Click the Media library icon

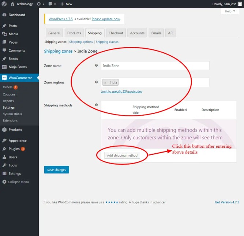coord(4,34)
